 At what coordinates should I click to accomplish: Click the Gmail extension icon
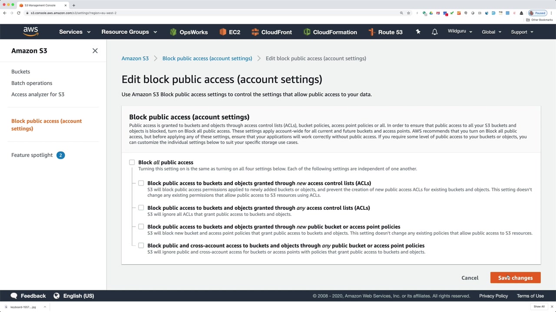(438, 13)
